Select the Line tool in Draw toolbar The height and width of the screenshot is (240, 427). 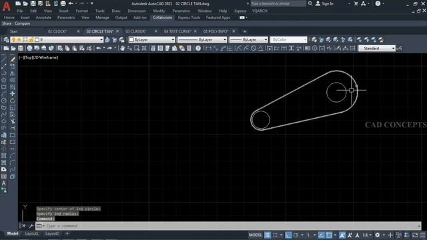(x=3, y=59)
